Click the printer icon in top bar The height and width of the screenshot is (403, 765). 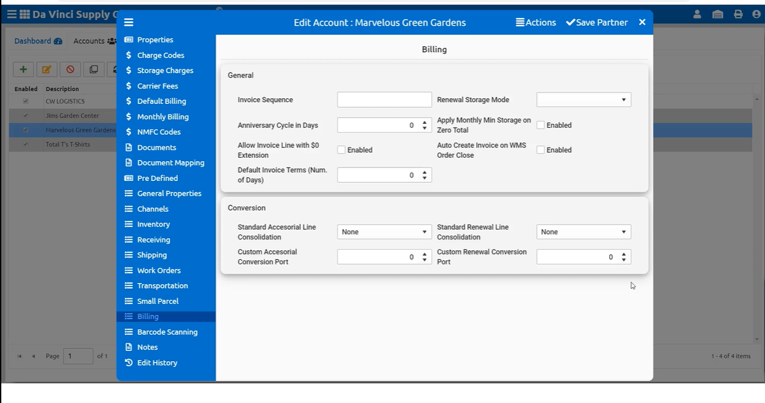tap(738, 14)
